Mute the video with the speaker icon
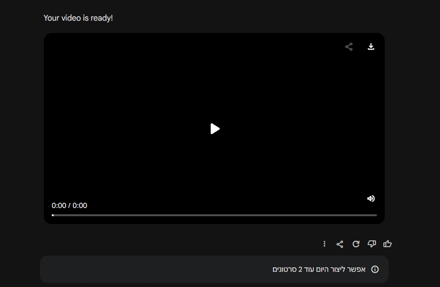 [x=371, y=199]
